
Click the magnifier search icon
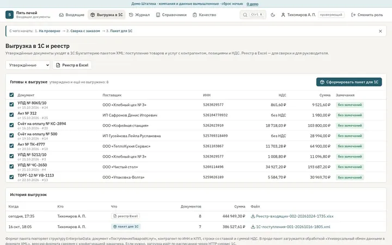coord(245,15)
